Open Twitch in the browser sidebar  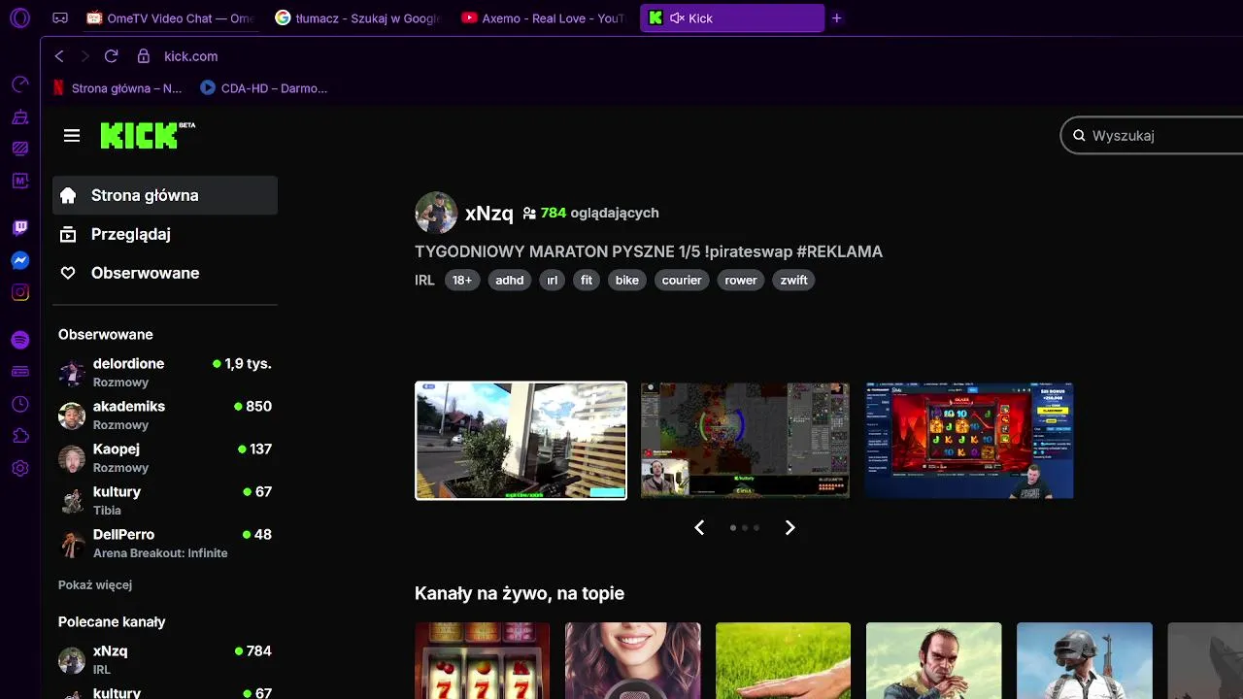20,228
